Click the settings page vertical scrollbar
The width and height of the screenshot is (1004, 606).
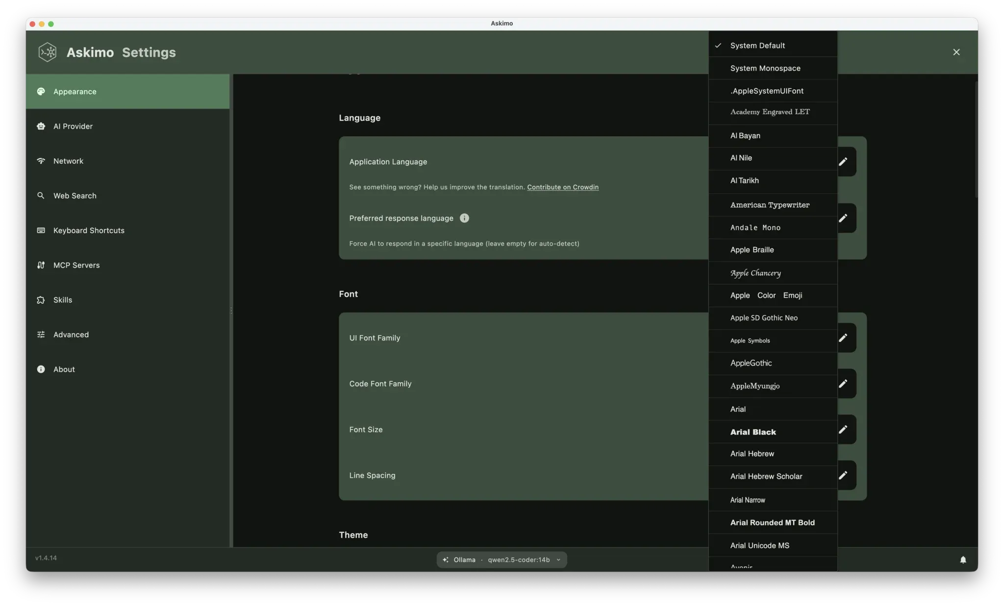(x=976, y=140)
